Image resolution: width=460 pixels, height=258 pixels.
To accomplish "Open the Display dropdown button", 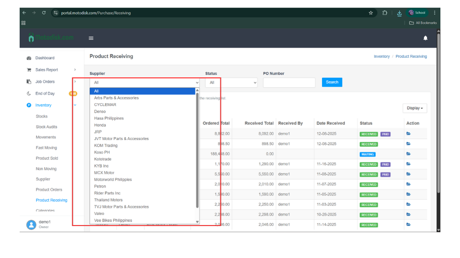I will point(414,108).
